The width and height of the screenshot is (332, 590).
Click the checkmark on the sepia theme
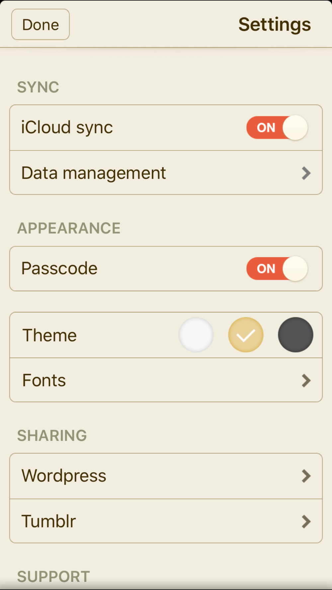pyautogui.click(x=246, y=335)
